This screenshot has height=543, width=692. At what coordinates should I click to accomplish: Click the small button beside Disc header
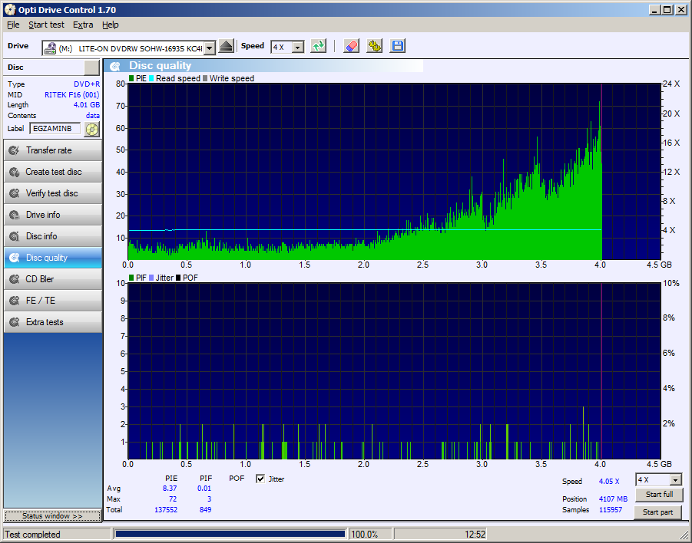pyautogui.click(x=92, y=67)
